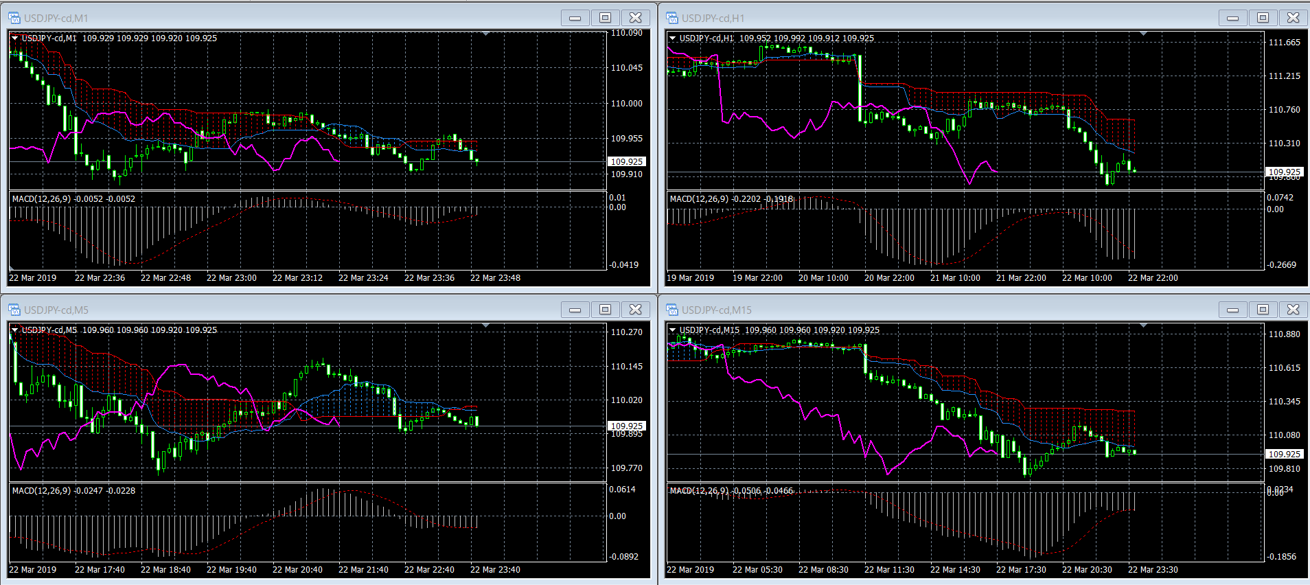Click the 109.770 price scale value
Screen dimensions: 1310x585
tap(627, 468)
